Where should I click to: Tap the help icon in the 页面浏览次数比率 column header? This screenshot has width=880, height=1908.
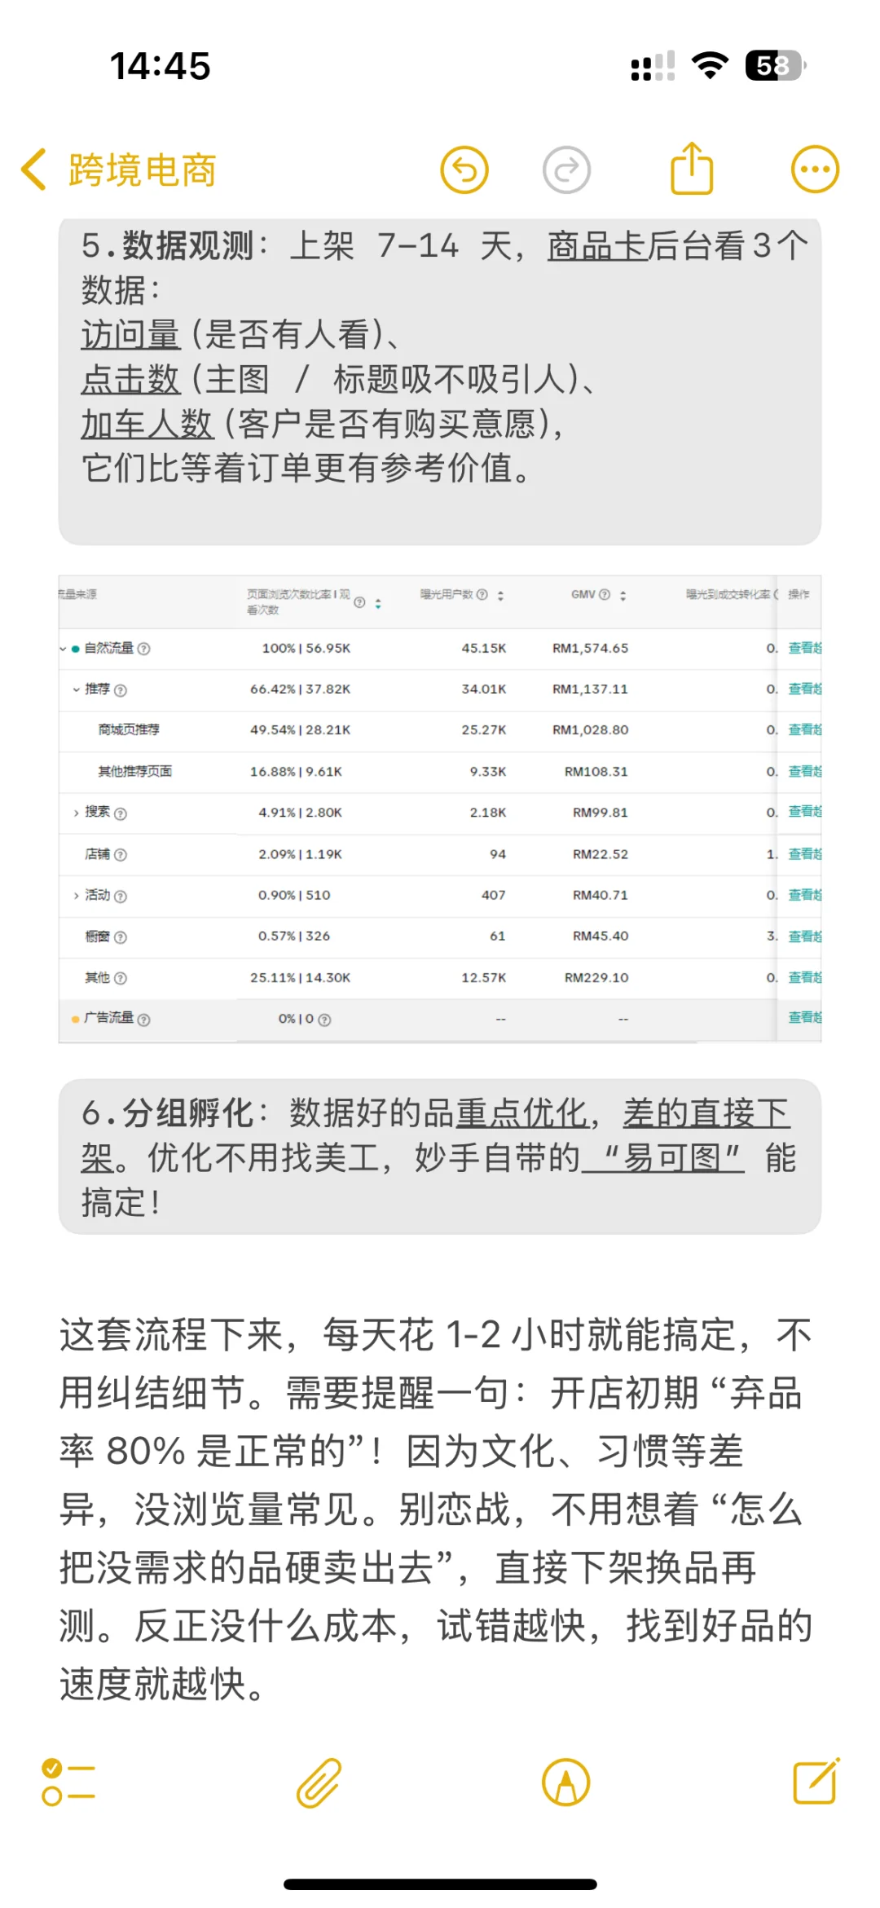click(359, 602)
